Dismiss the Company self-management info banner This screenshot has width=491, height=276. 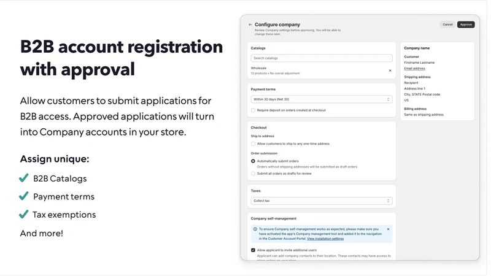388,229
